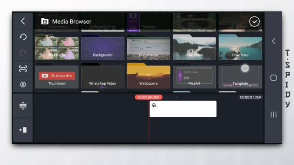Viewport: 294px width, 165px height.
Task: Tap the back arrow at top left
Action: coord(23,21)
